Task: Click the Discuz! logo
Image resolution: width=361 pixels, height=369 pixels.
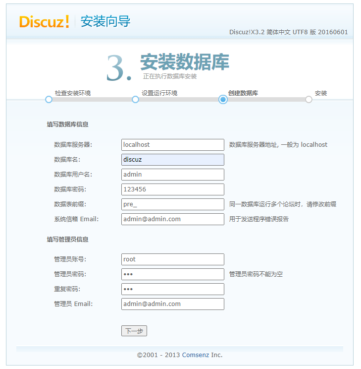Action: tap(44, 22)
